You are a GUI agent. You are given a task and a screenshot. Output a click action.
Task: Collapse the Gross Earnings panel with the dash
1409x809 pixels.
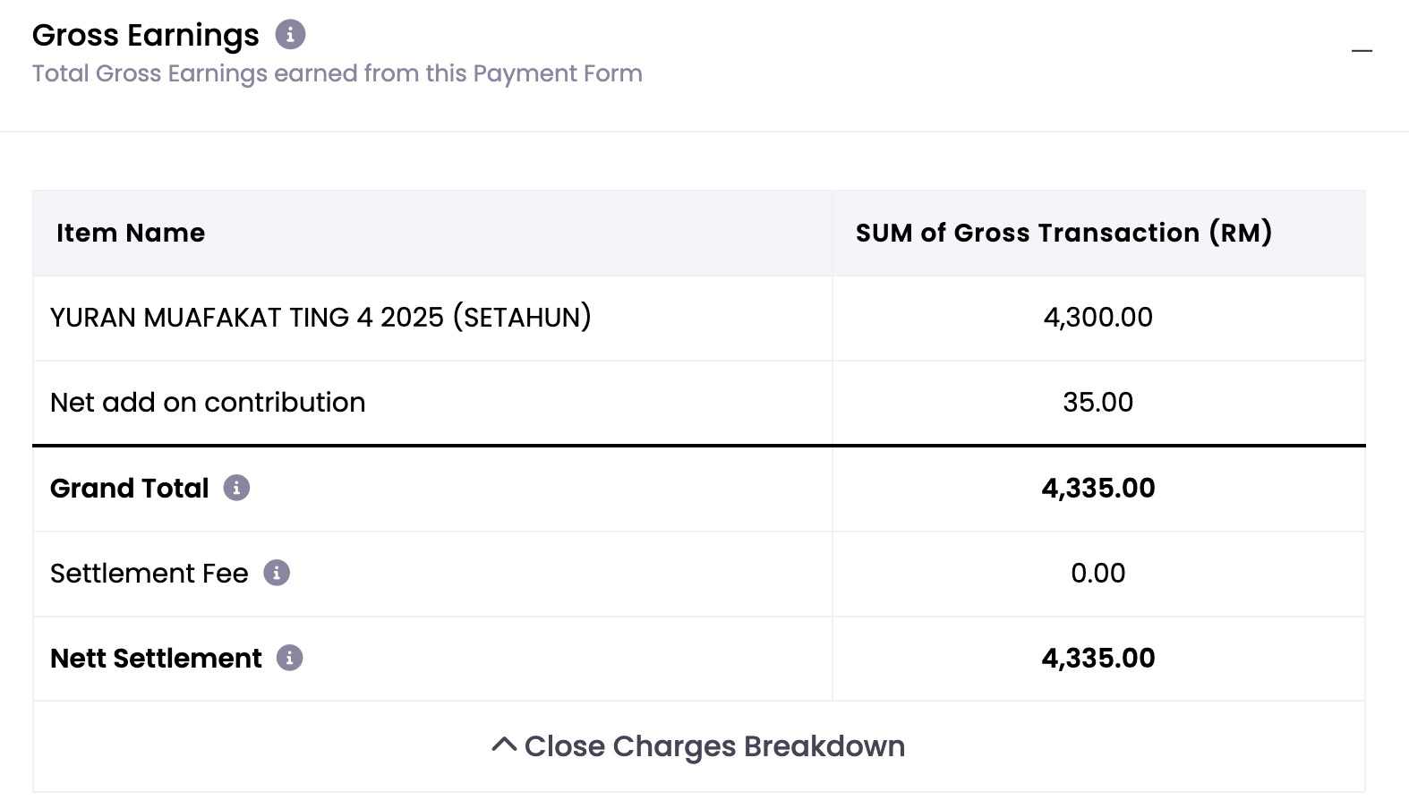coord(1362,51)
